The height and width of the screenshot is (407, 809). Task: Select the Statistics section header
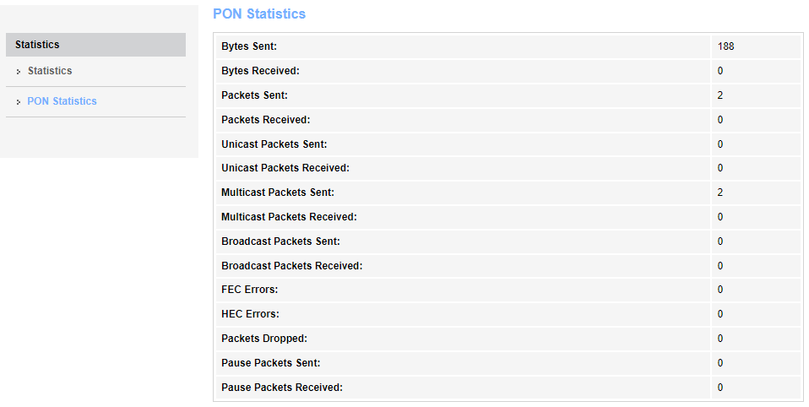[x=37, y=45]
